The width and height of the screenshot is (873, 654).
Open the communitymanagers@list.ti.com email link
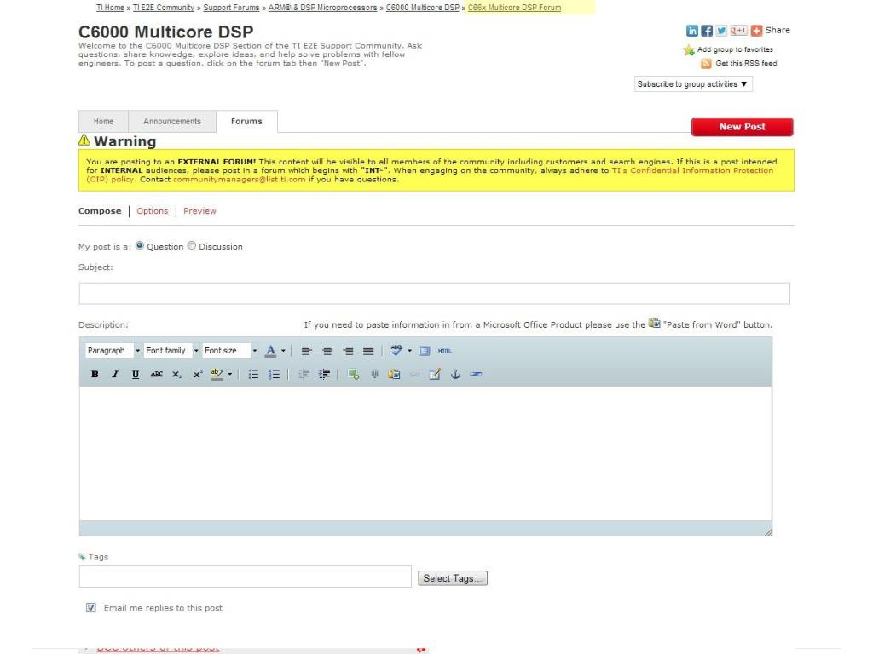pos(240,179)
